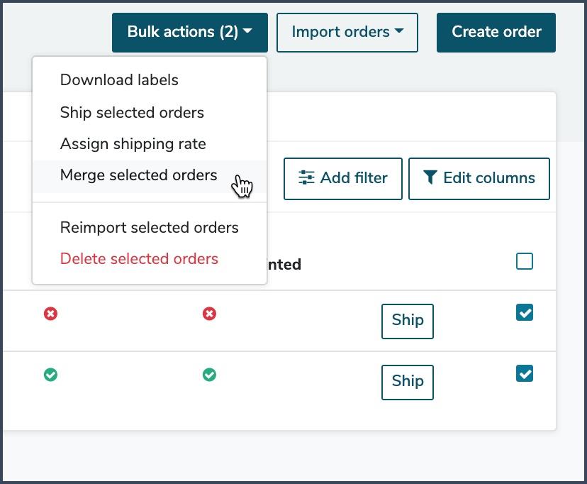The image size is (587, 484).
Task: Click the red X icon in first column
Action: tap(50, 314)
